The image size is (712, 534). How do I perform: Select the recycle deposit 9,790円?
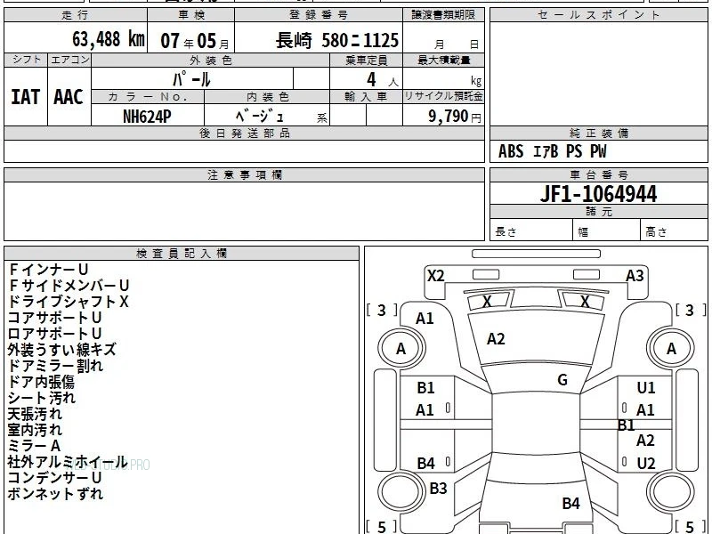(x=455, y=117)
